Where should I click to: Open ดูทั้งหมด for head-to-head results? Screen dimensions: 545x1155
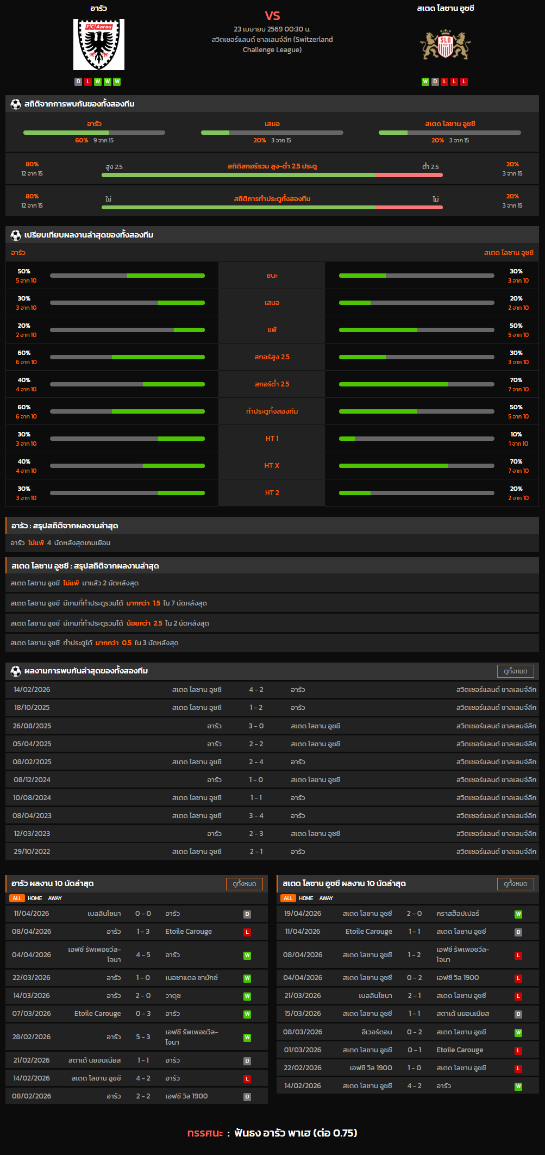(x=515, y=671)
